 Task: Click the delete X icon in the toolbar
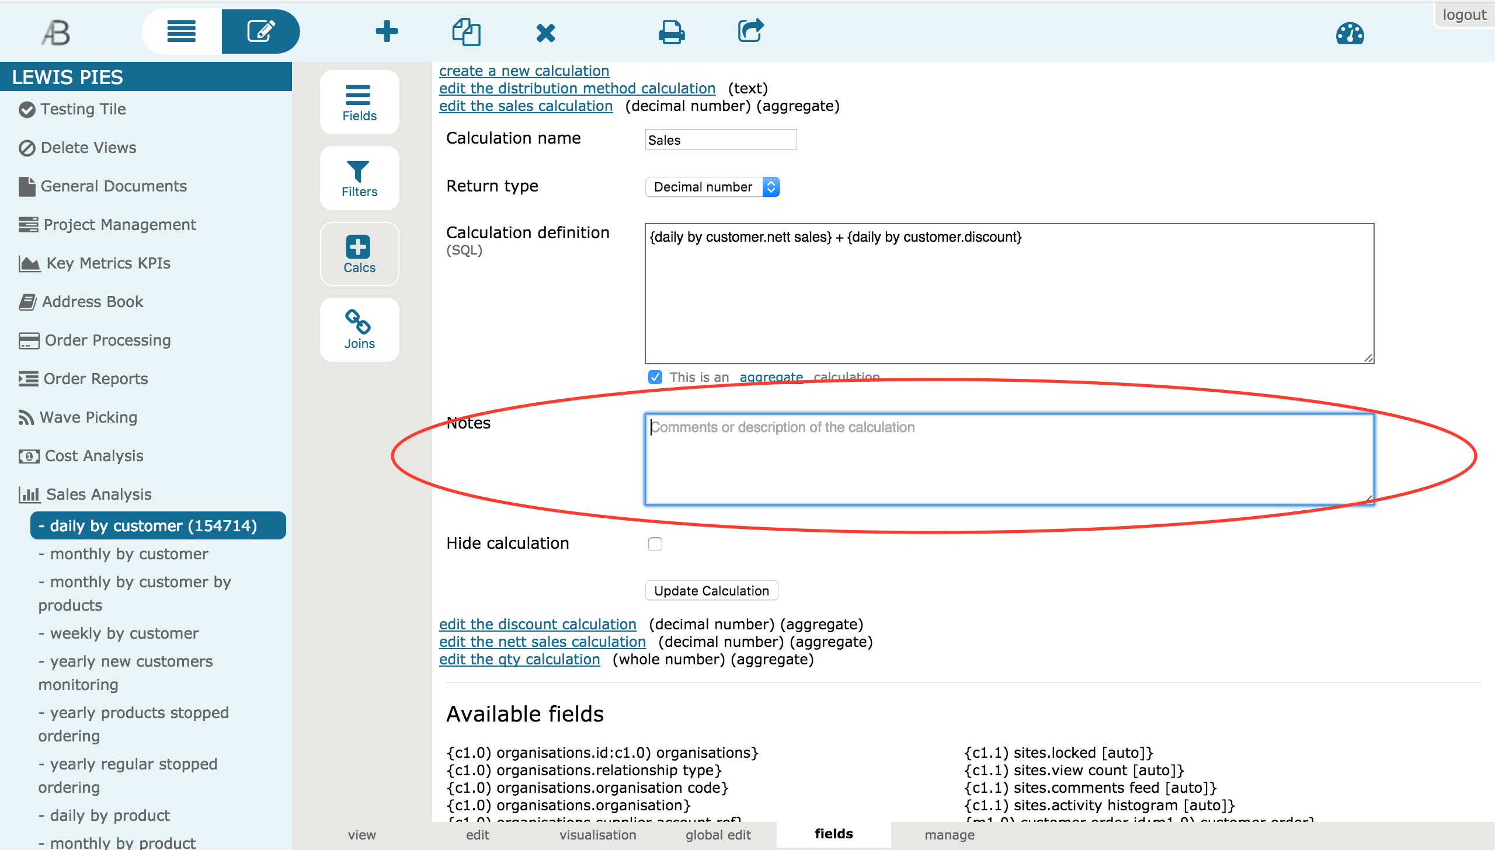tap(545, 33)
